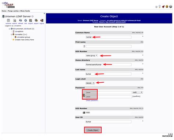Click the First name input field

109,46
